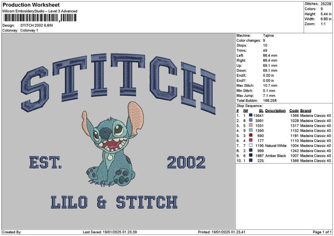This screenshot has width=334, height=236.
Task: Click 'Madeira Classic 40' in the code 1242 row
Action: point(316,151)
